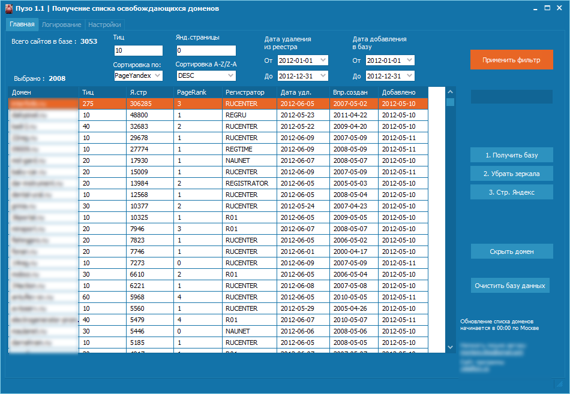Screen dimensions: 570x394
Task: Click the cell showing 5446 pages
Action: click(x=150, y=331)
